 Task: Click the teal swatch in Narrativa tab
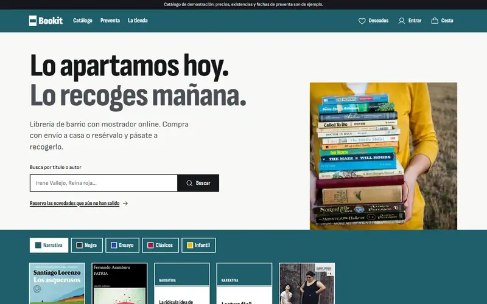(38, 246)
